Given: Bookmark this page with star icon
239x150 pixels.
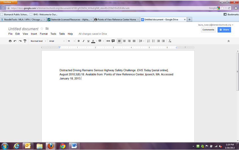Looking at the screenshot, I should 222,8.
